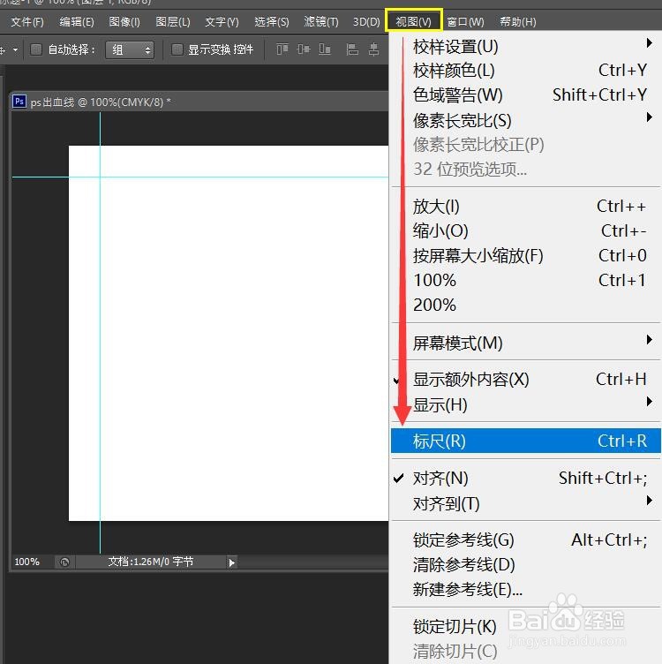662x664 pixels.
Task: Select the ps出血线 document tab
Action: point(101,102)
